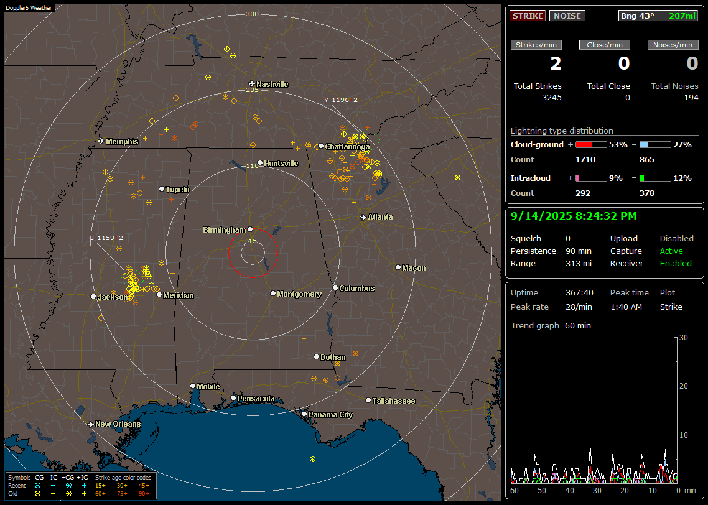The image size is (708, 505).
Task: Select the Huntsville city dot marker
Action: tap(260, 163)
